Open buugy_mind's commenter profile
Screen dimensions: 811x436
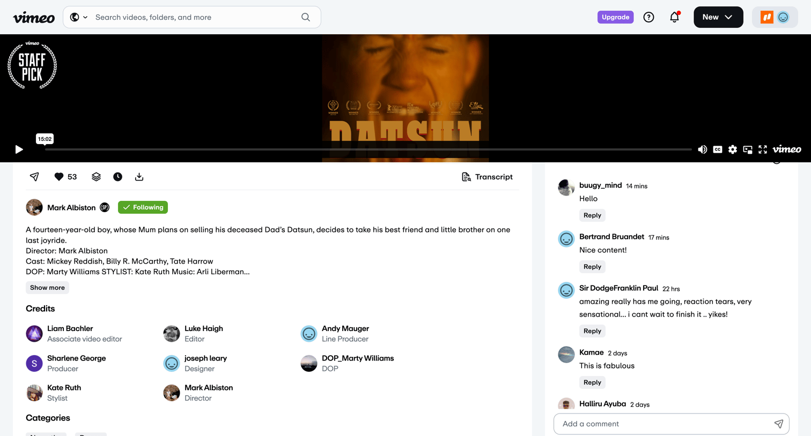pos(600,185)
